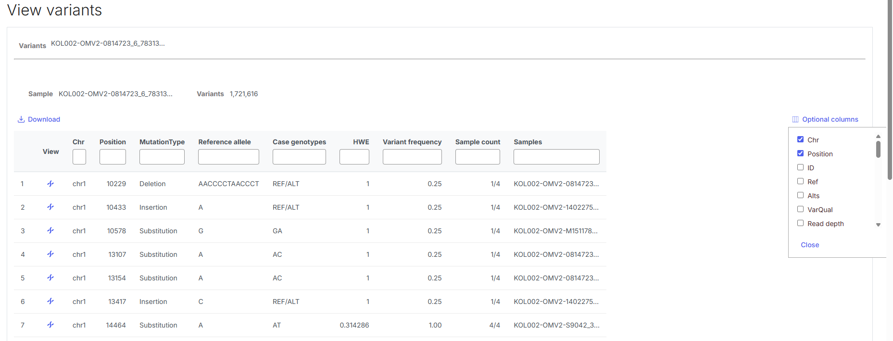Screen dimensions: 893x341
Task: Enable the ID optional column checkbox
Action: pos(800,167)
